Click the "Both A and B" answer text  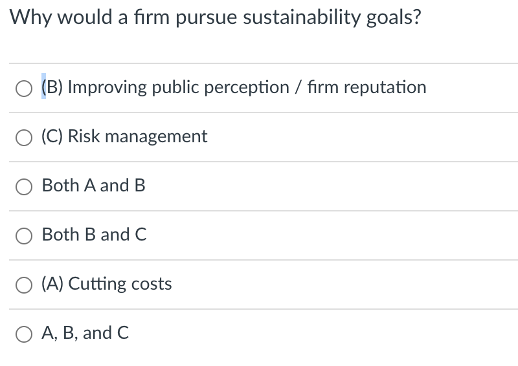[x=93, y=186]
